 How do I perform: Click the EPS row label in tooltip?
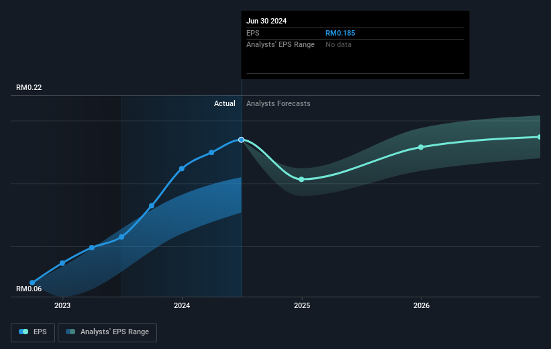point(252,33)
